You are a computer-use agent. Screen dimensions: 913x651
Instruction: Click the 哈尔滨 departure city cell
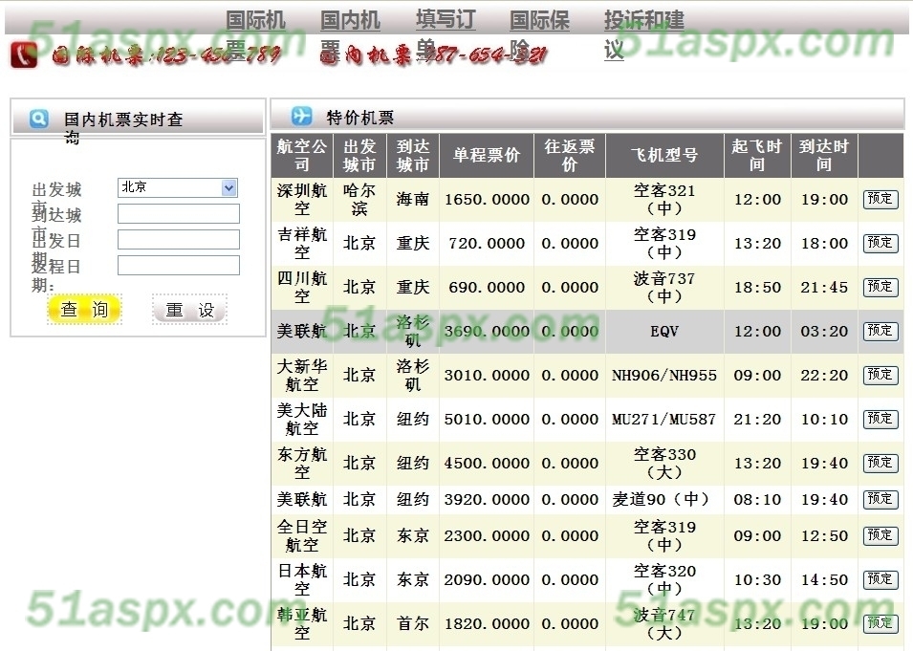pos(359,199)
